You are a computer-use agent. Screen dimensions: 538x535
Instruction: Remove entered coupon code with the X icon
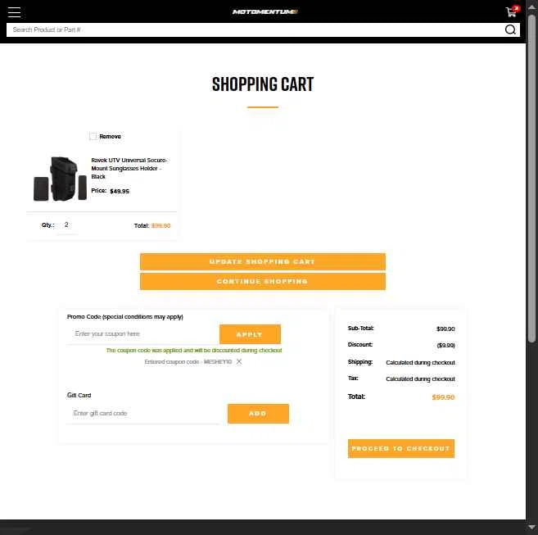239,361
